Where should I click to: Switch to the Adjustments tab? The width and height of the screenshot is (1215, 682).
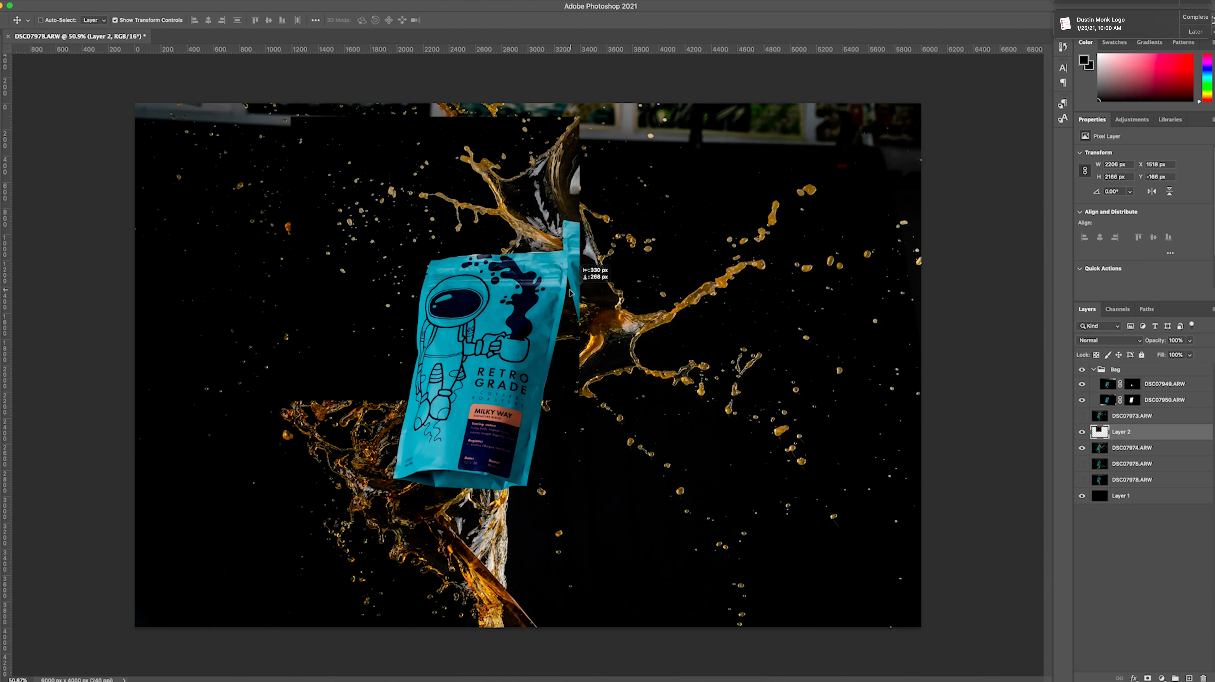point(1131,119)
